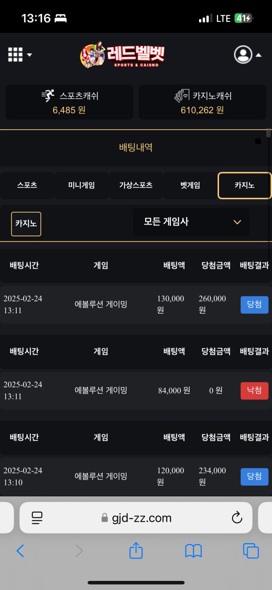Click the blue 당첨 result button
The width and height of the screenshot is (272, 590).
(x=254, y=305)
